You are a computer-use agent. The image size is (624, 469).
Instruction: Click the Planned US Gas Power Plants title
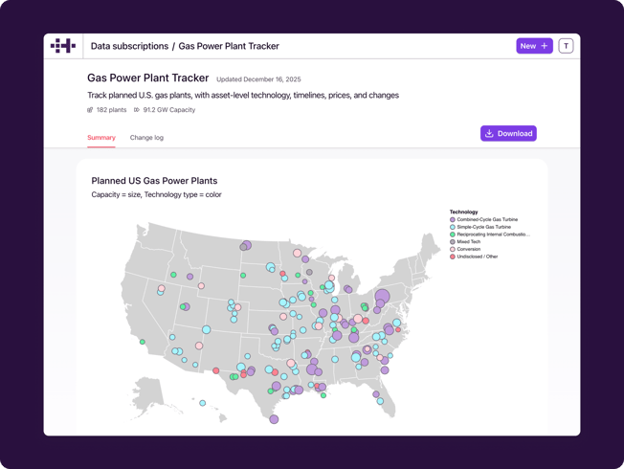(154, 181)
